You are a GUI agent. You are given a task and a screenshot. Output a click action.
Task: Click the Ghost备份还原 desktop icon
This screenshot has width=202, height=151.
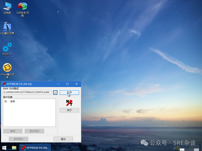tap(7, 68)
